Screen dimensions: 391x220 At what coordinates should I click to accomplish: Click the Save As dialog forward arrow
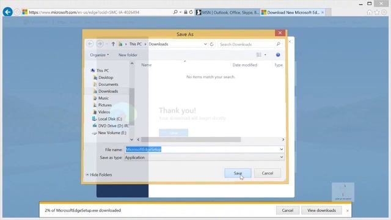coord(100,44)
